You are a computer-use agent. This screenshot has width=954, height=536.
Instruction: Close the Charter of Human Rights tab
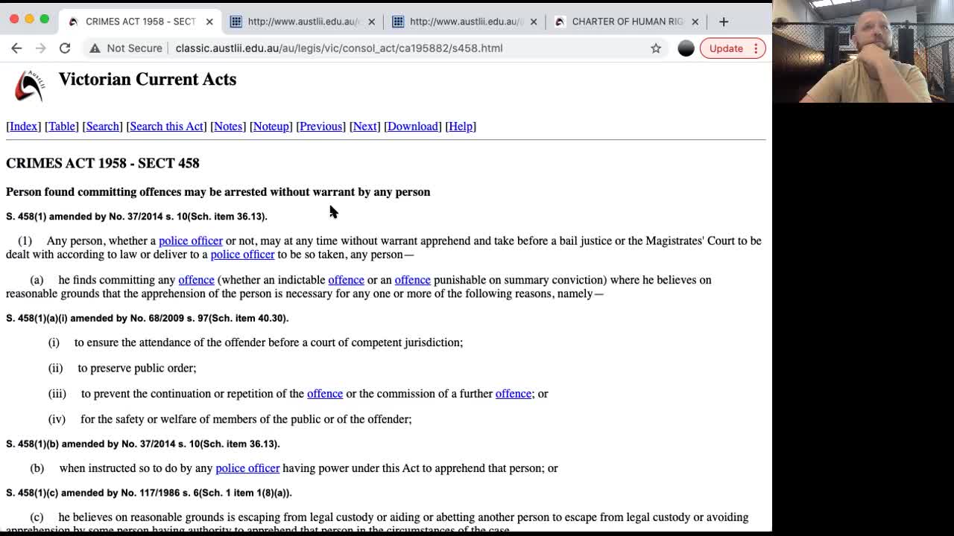(695, 22)
